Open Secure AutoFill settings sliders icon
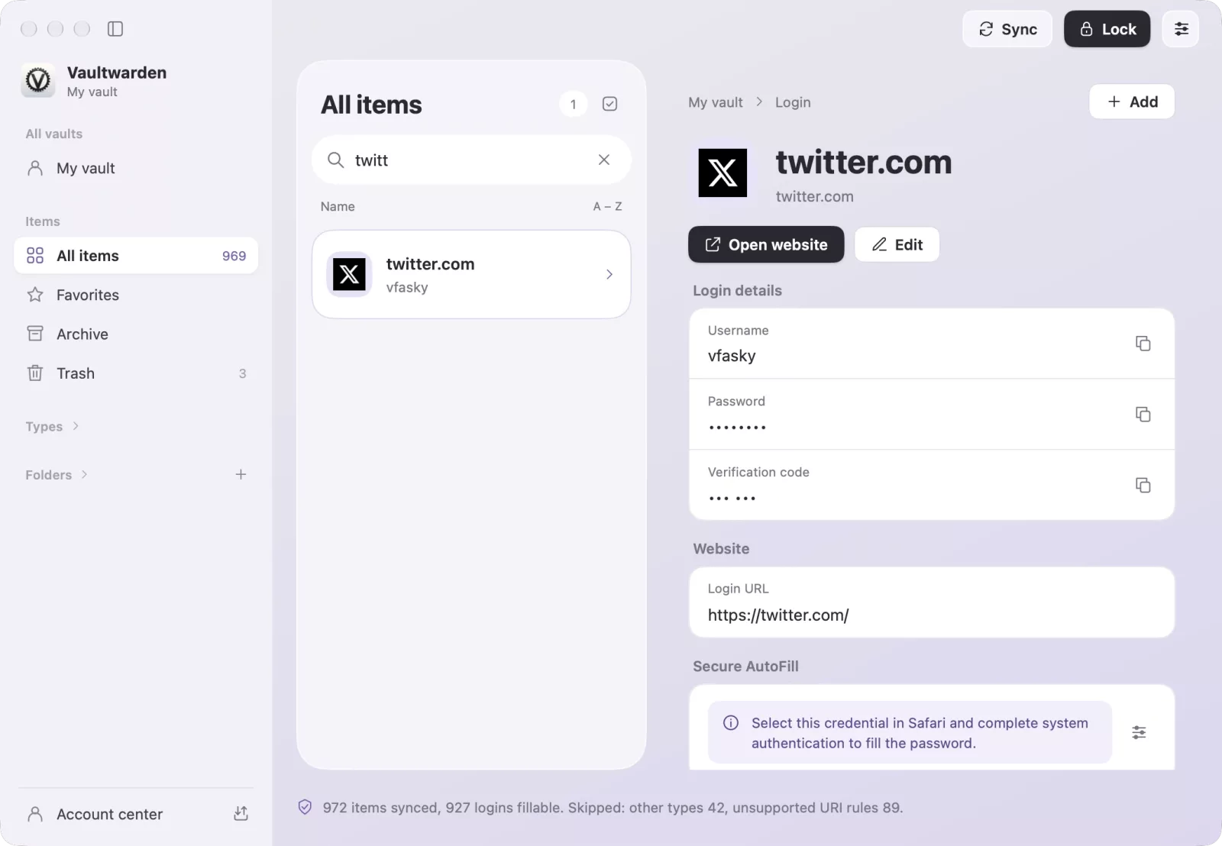The width and height of the screenshot is (1222, 846). pos(1139,732)
